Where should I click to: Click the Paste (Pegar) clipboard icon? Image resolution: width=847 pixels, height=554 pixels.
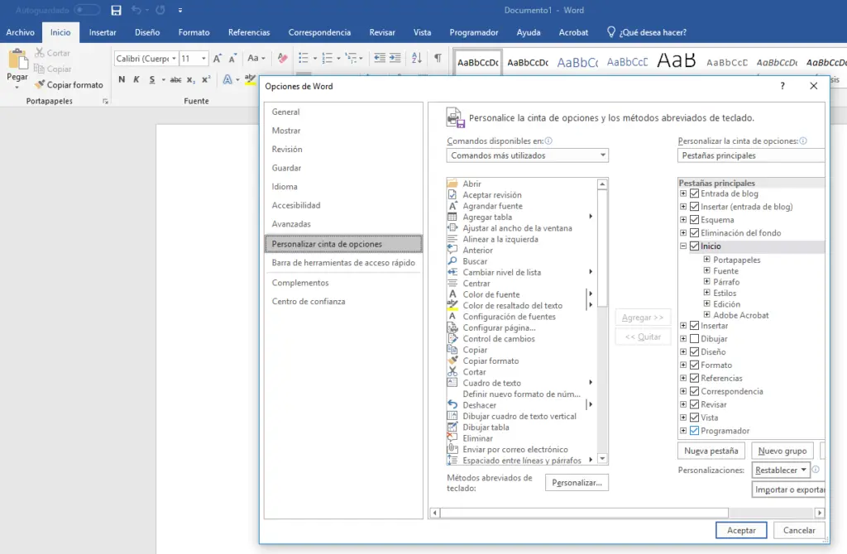[17, 60]
